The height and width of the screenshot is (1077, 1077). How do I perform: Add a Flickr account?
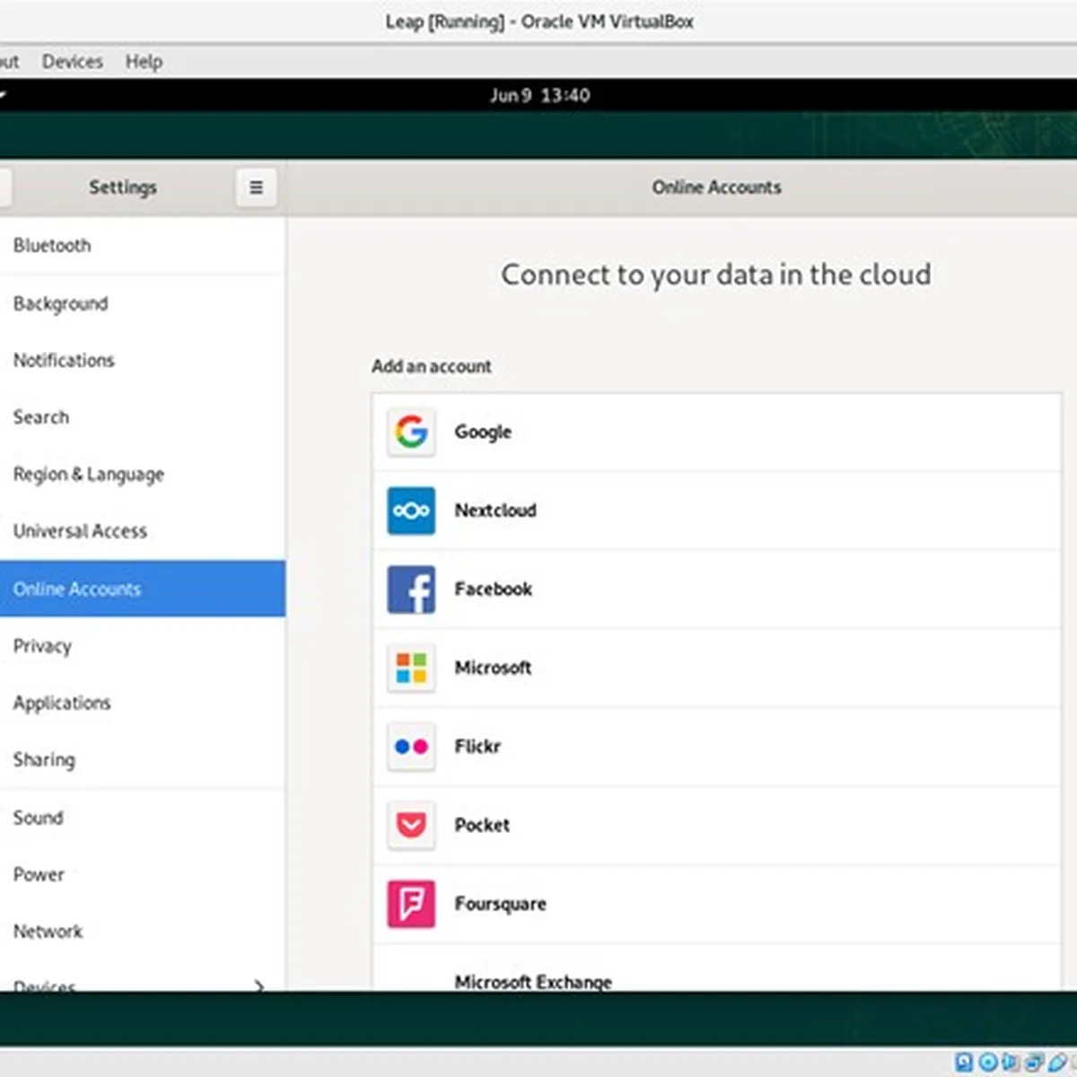click(716, 747)
